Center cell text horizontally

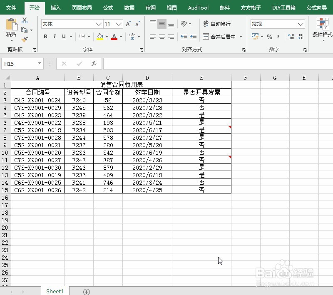162,37
